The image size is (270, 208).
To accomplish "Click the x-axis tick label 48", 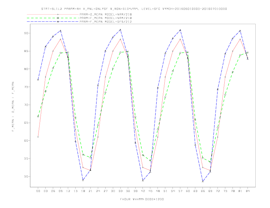I will tap(158, 191).
